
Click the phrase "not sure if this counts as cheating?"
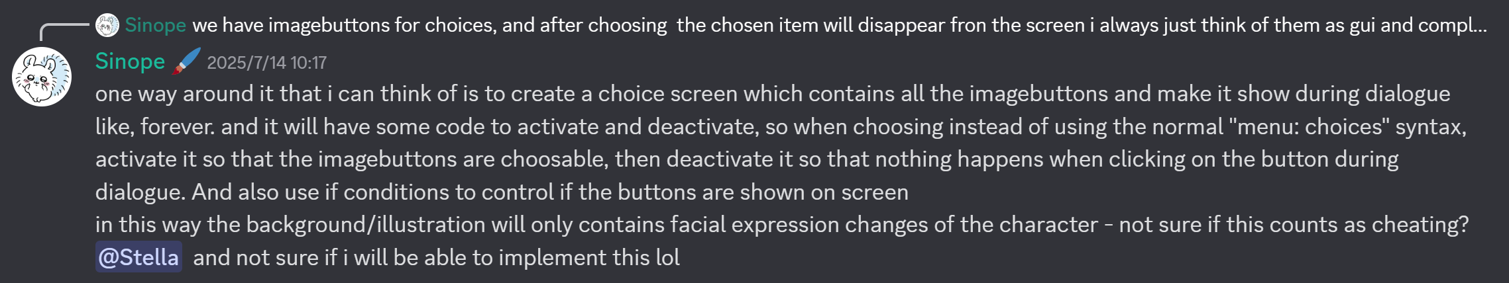(x=1294, y=225)
